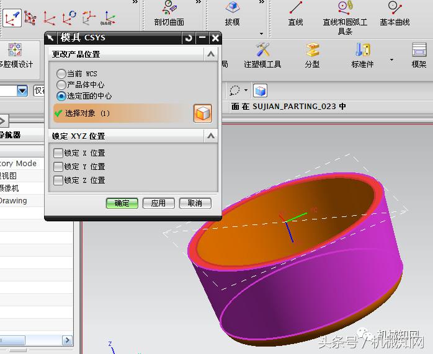Open 直线和圆弧工具条 toolbar
433x354 pixels.
pyautogui.click(x=345, y=18)
